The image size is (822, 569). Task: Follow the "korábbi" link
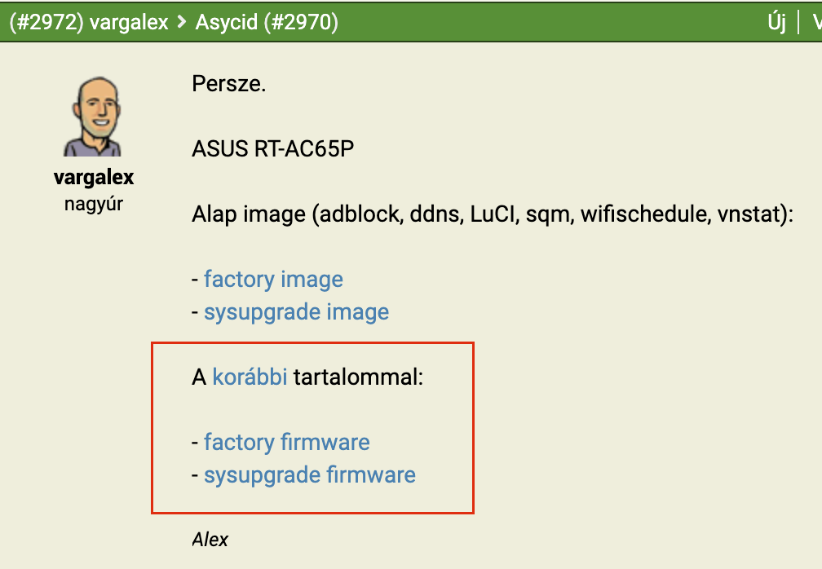pos(250,377)
